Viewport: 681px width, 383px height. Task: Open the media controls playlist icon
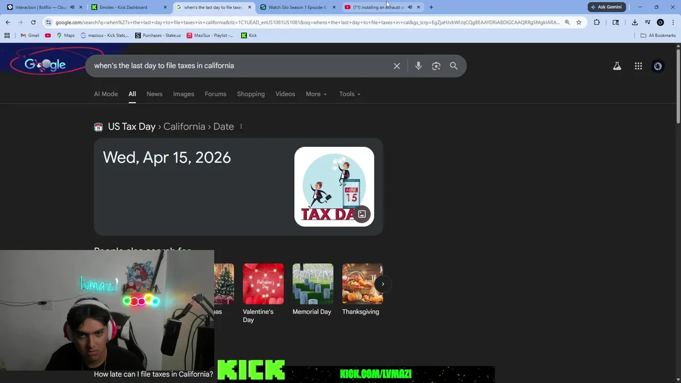click(647, 22)
